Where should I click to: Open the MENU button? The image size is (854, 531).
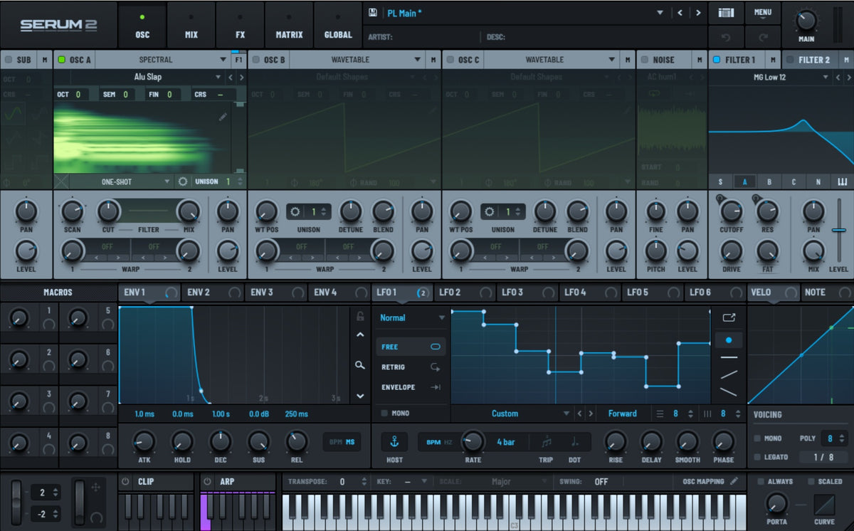click(x=763, y=13)
